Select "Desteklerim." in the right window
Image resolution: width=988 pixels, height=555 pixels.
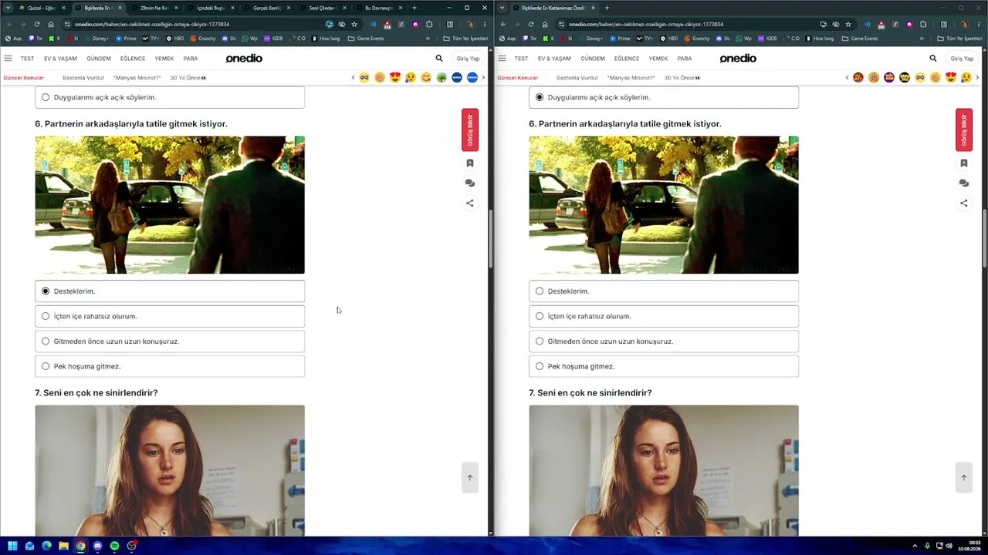tap(664, 291)
